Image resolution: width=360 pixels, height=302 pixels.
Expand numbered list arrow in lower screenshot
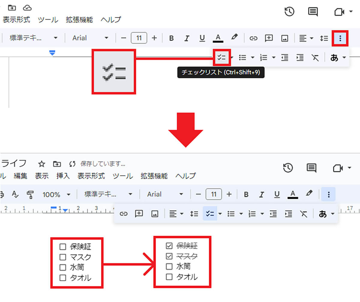(x=262, y=214)
